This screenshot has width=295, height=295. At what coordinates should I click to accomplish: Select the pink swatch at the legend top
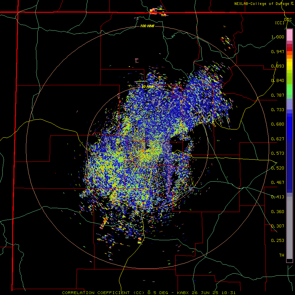[x=289, y=35]
